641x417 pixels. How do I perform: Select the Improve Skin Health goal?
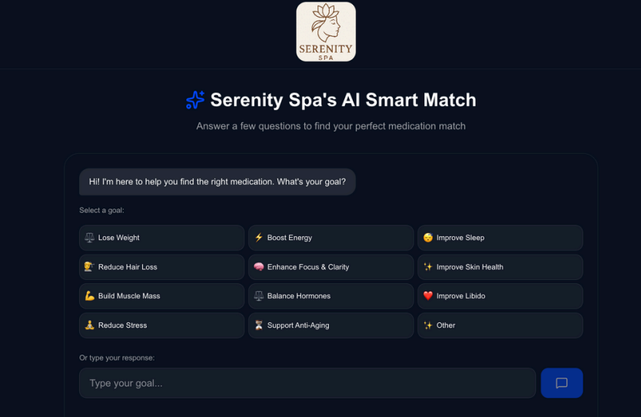[x=500, y=267]
